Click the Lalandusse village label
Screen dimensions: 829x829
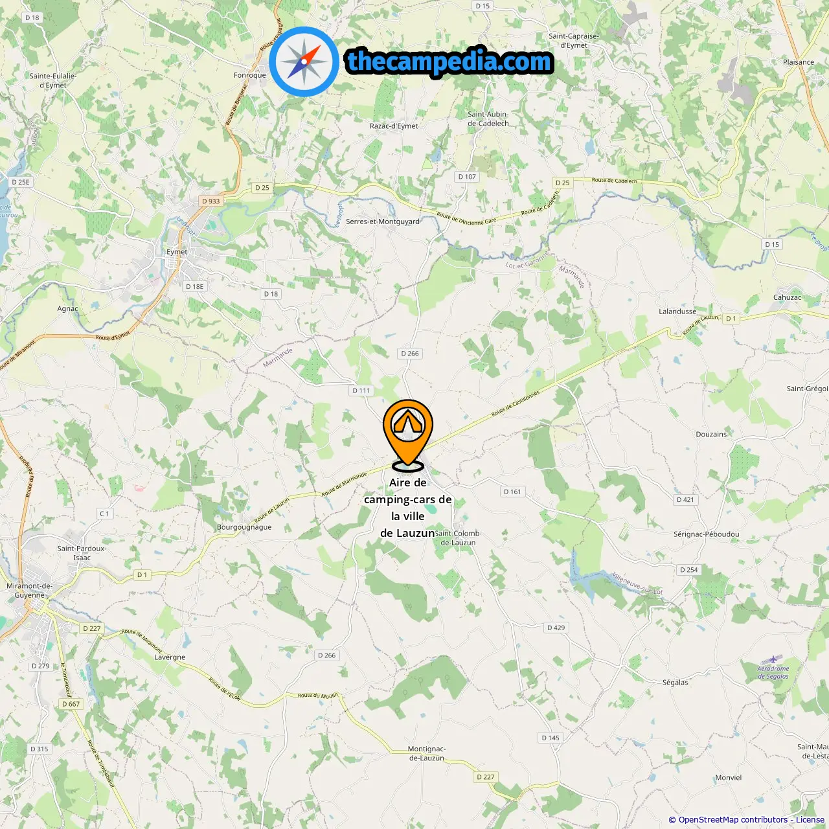click(677, 312)
